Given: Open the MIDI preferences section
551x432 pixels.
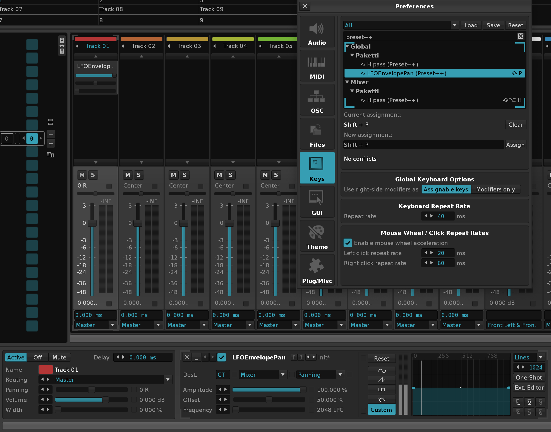Looking at the screenshot, I should tap(317, 66).
